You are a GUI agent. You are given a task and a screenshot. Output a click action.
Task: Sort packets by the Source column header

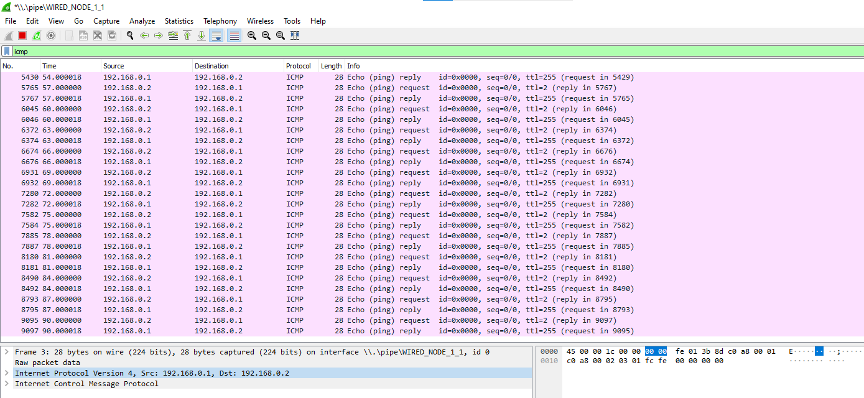point(147,66)
